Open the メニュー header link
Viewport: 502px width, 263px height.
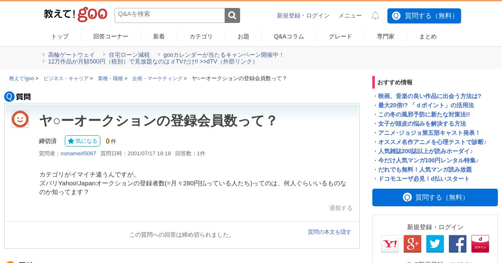point(350,15)
